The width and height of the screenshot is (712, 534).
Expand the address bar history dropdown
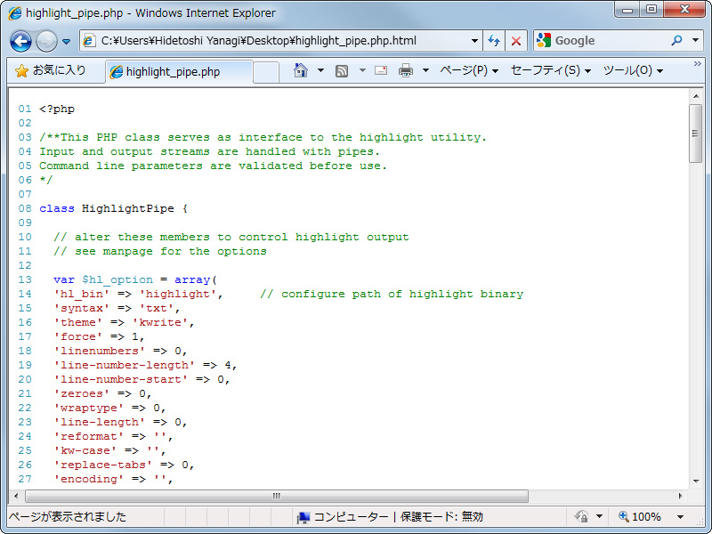(474, 41)
